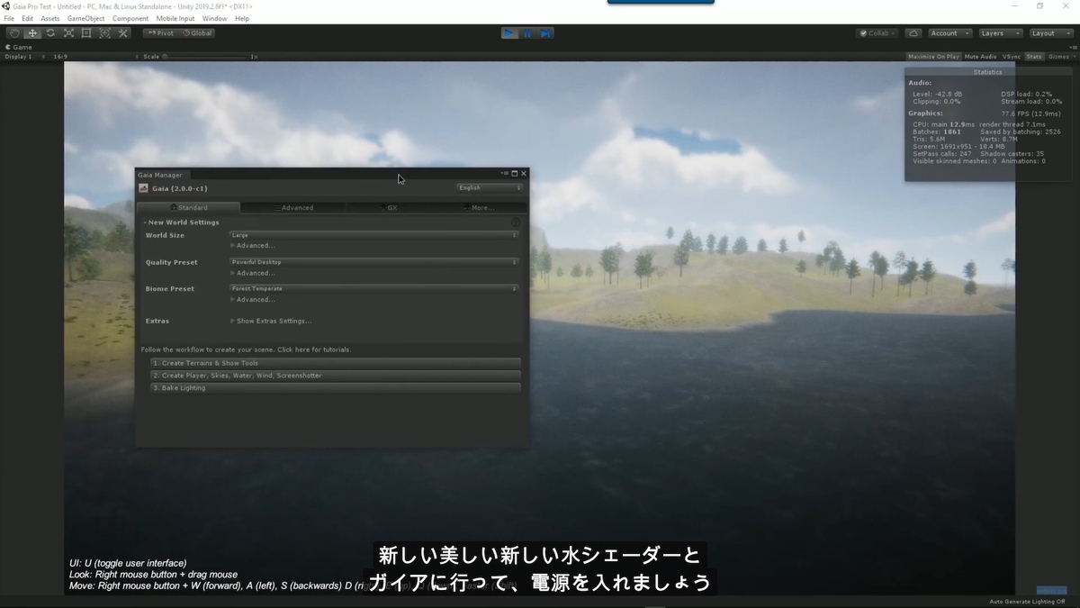
Task: Select the Move tool
Action: (32, 33)
